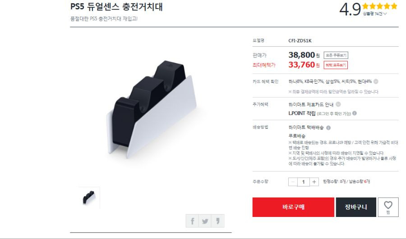Click the order quantity field
406x239 pixels.
pyautogui.click(x=304, y=182)
